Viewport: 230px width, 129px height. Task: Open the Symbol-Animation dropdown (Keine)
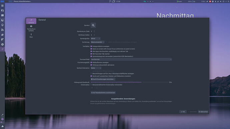point(96,68)
